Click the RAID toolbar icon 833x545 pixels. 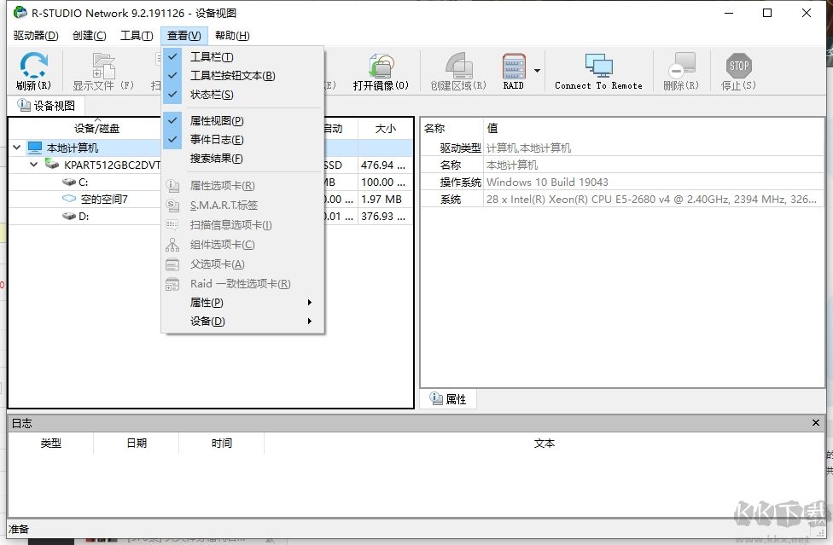point(514,66)
